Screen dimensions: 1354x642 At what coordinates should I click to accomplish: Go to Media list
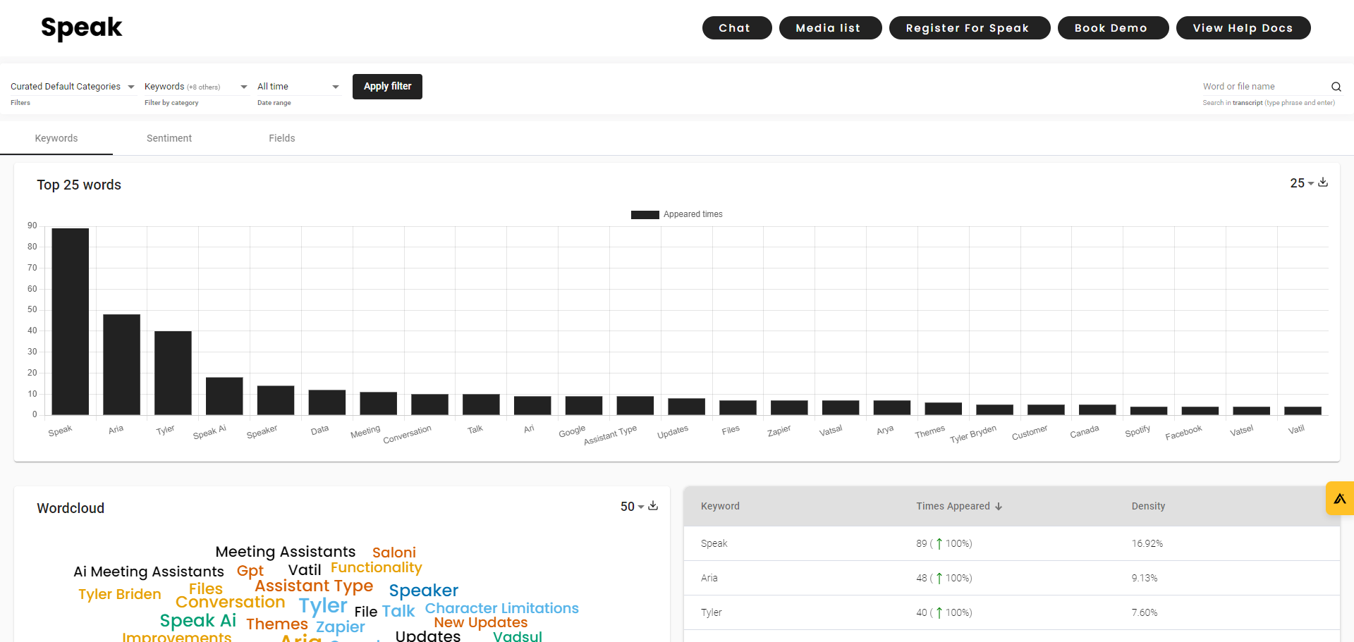point(830,28)
